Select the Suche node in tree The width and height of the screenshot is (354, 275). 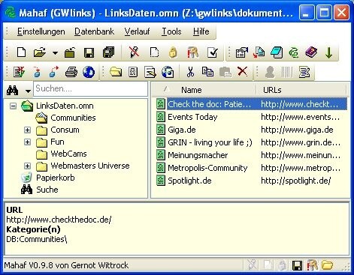(47, 190)
